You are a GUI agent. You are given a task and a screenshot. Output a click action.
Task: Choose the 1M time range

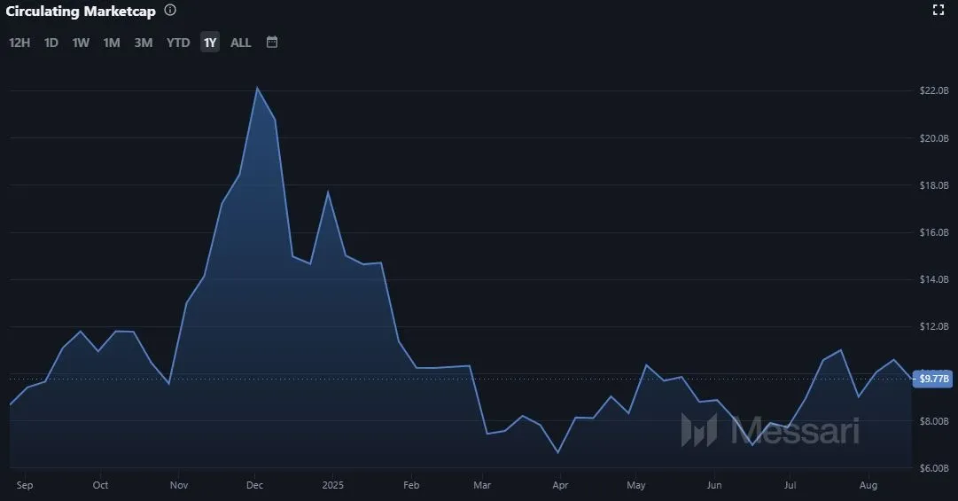(x=111, y=43)
